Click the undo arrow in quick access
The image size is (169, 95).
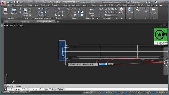coord(24,2)
